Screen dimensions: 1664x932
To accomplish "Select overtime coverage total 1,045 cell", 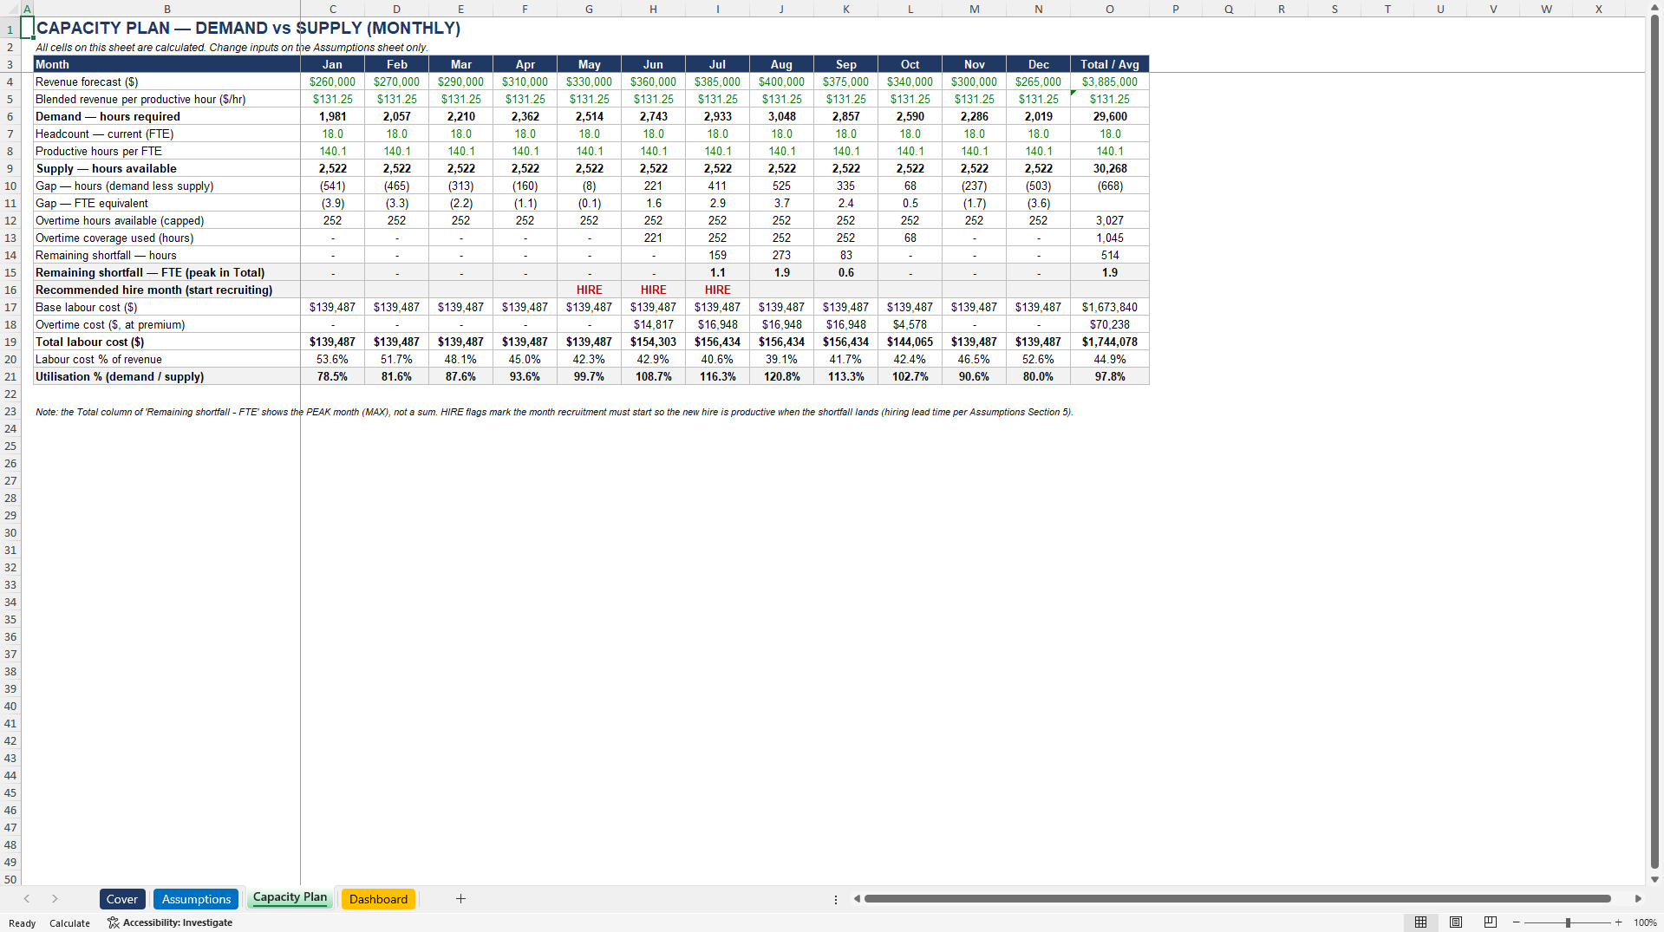I will [x=1110, y=238].
